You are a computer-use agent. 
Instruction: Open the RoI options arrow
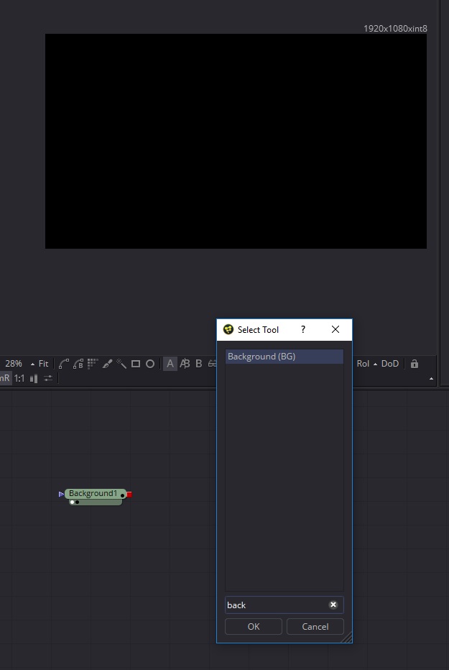(x=376, y=364)
